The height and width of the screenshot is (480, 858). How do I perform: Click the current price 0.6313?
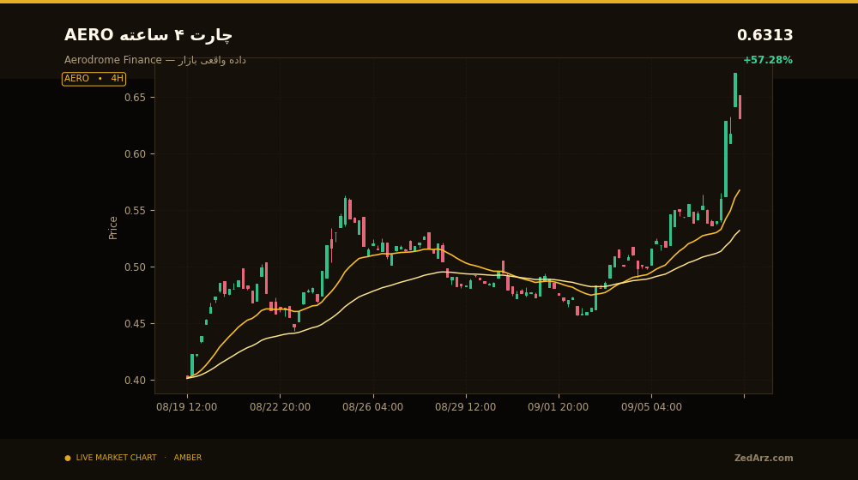764,35
